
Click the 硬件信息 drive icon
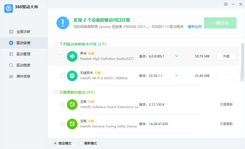(11, 76)
